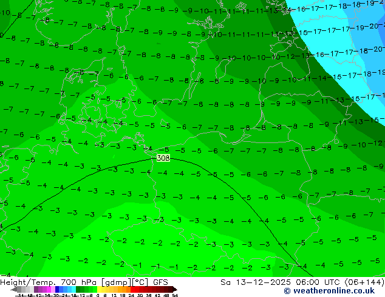Click the 308 geopotential height contour label

pyautogui.click(x=163, y=158)
